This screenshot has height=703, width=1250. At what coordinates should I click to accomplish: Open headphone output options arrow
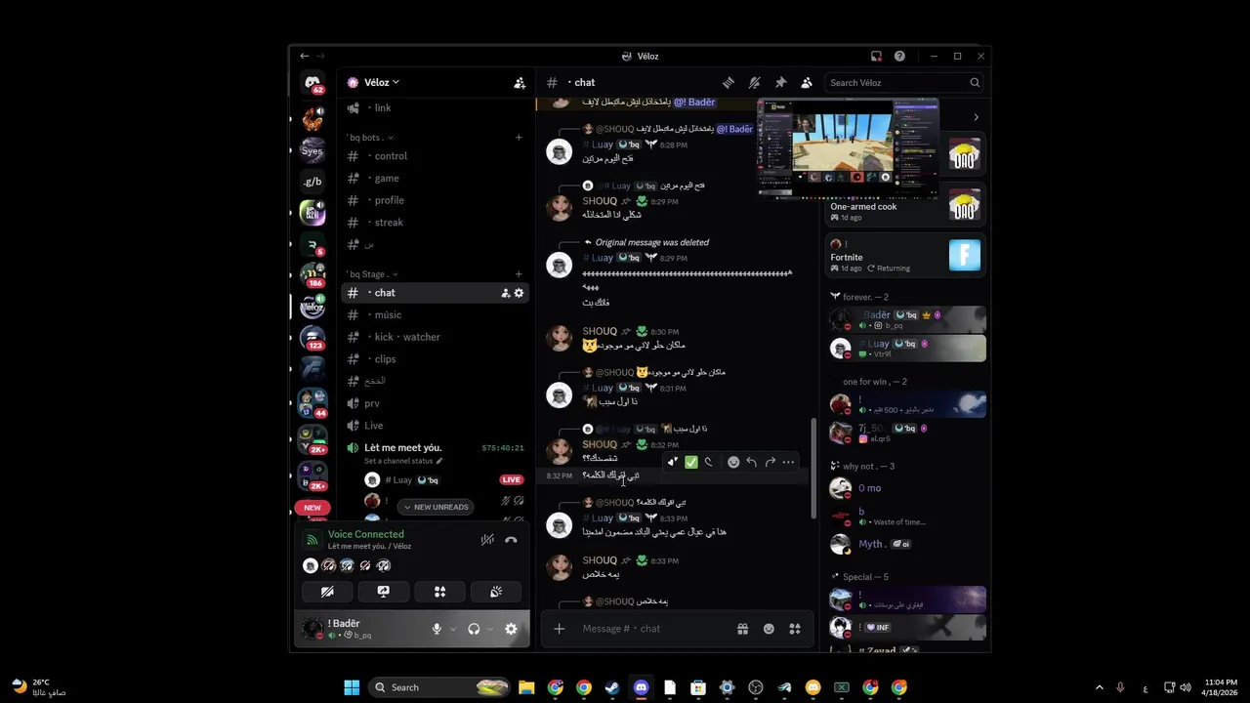click(490, 629)
